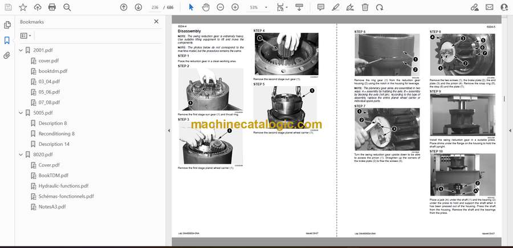
Task: Add bookmark star icon
Action: click(x=23, y=7)
